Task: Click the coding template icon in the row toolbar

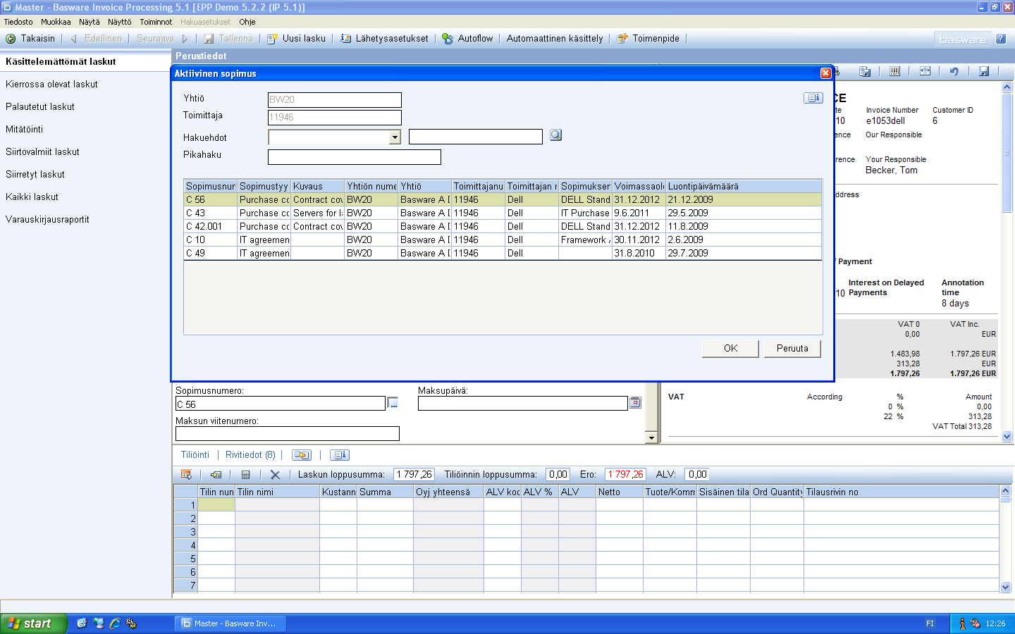Action: [186, 475]
